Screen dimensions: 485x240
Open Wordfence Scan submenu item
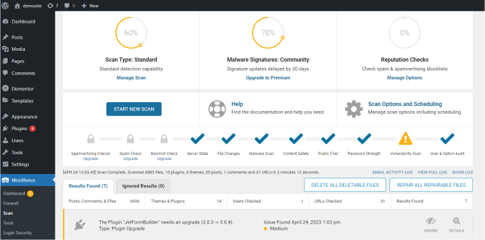pos(8,213)
